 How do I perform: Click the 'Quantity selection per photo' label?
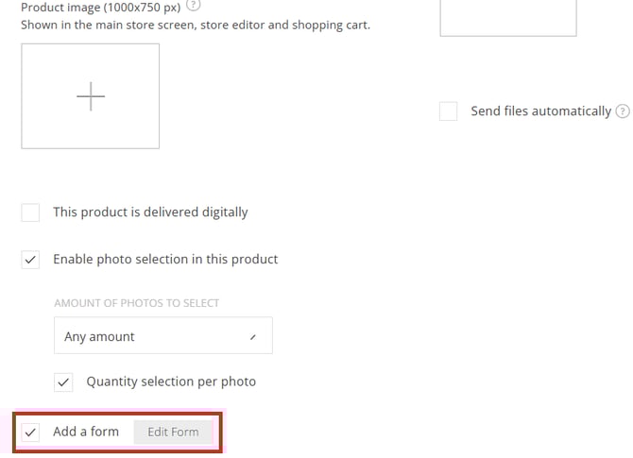(171, 382)
